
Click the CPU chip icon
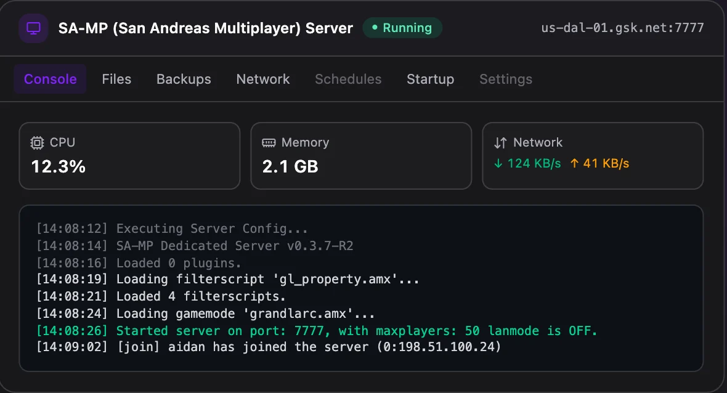click(37, 143)
